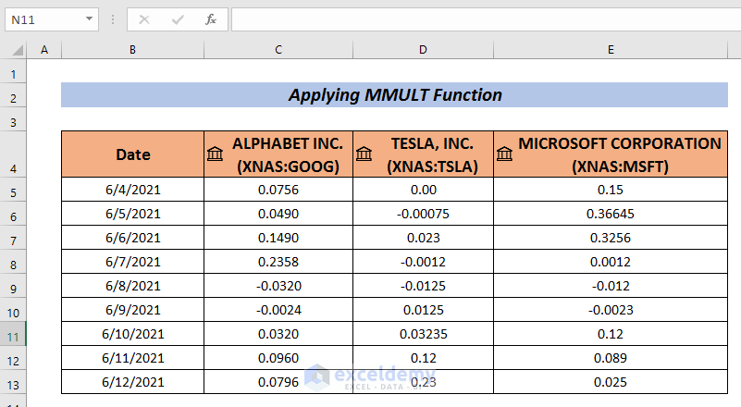The image size is (741, 407).
Task: Click the Insert Function fx icon
Action: click(x=211, y=19)
